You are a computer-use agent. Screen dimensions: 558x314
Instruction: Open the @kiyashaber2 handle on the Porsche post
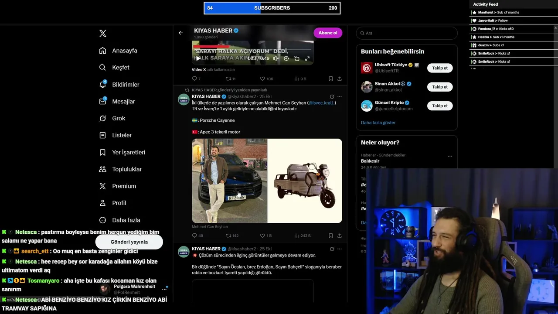(242, 96)
